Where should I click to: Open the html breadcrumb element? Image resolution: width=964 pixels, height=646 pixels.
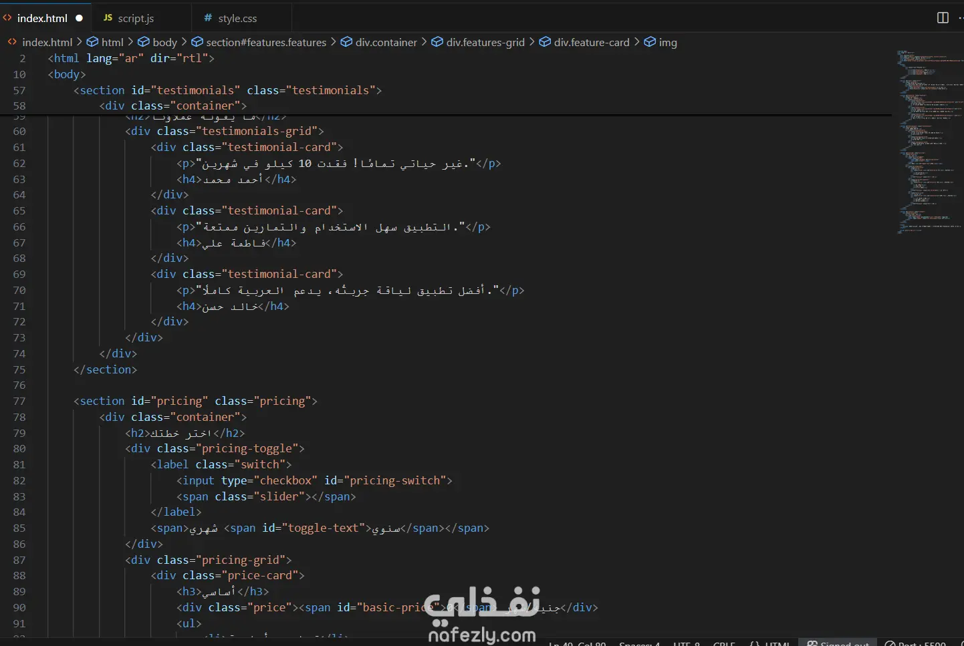point(106,42)
